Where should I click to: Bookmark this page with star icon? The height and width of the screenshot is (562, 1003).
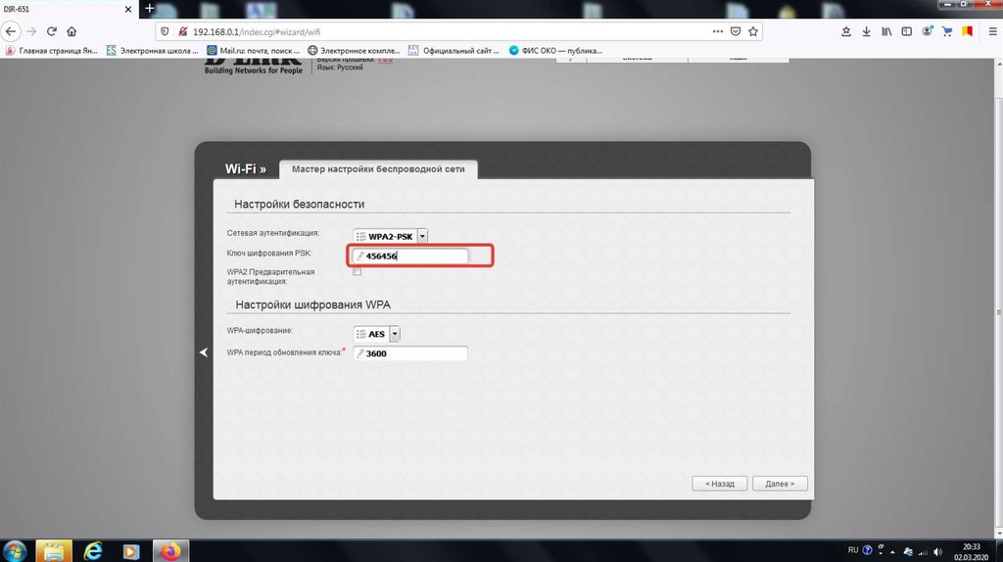[x=753, y=31]
